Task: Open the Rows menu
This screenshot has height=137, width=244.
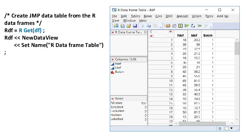Action: (x=148, y=16)
